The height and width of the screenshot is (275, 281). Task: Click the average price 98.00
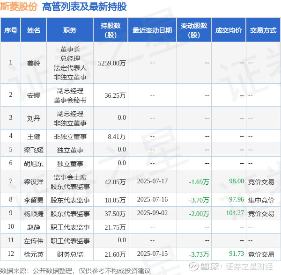coord(237,181)
